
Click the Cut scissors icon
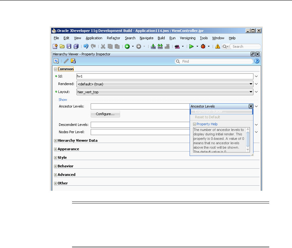pyautogui.click(x=103, y=46)
